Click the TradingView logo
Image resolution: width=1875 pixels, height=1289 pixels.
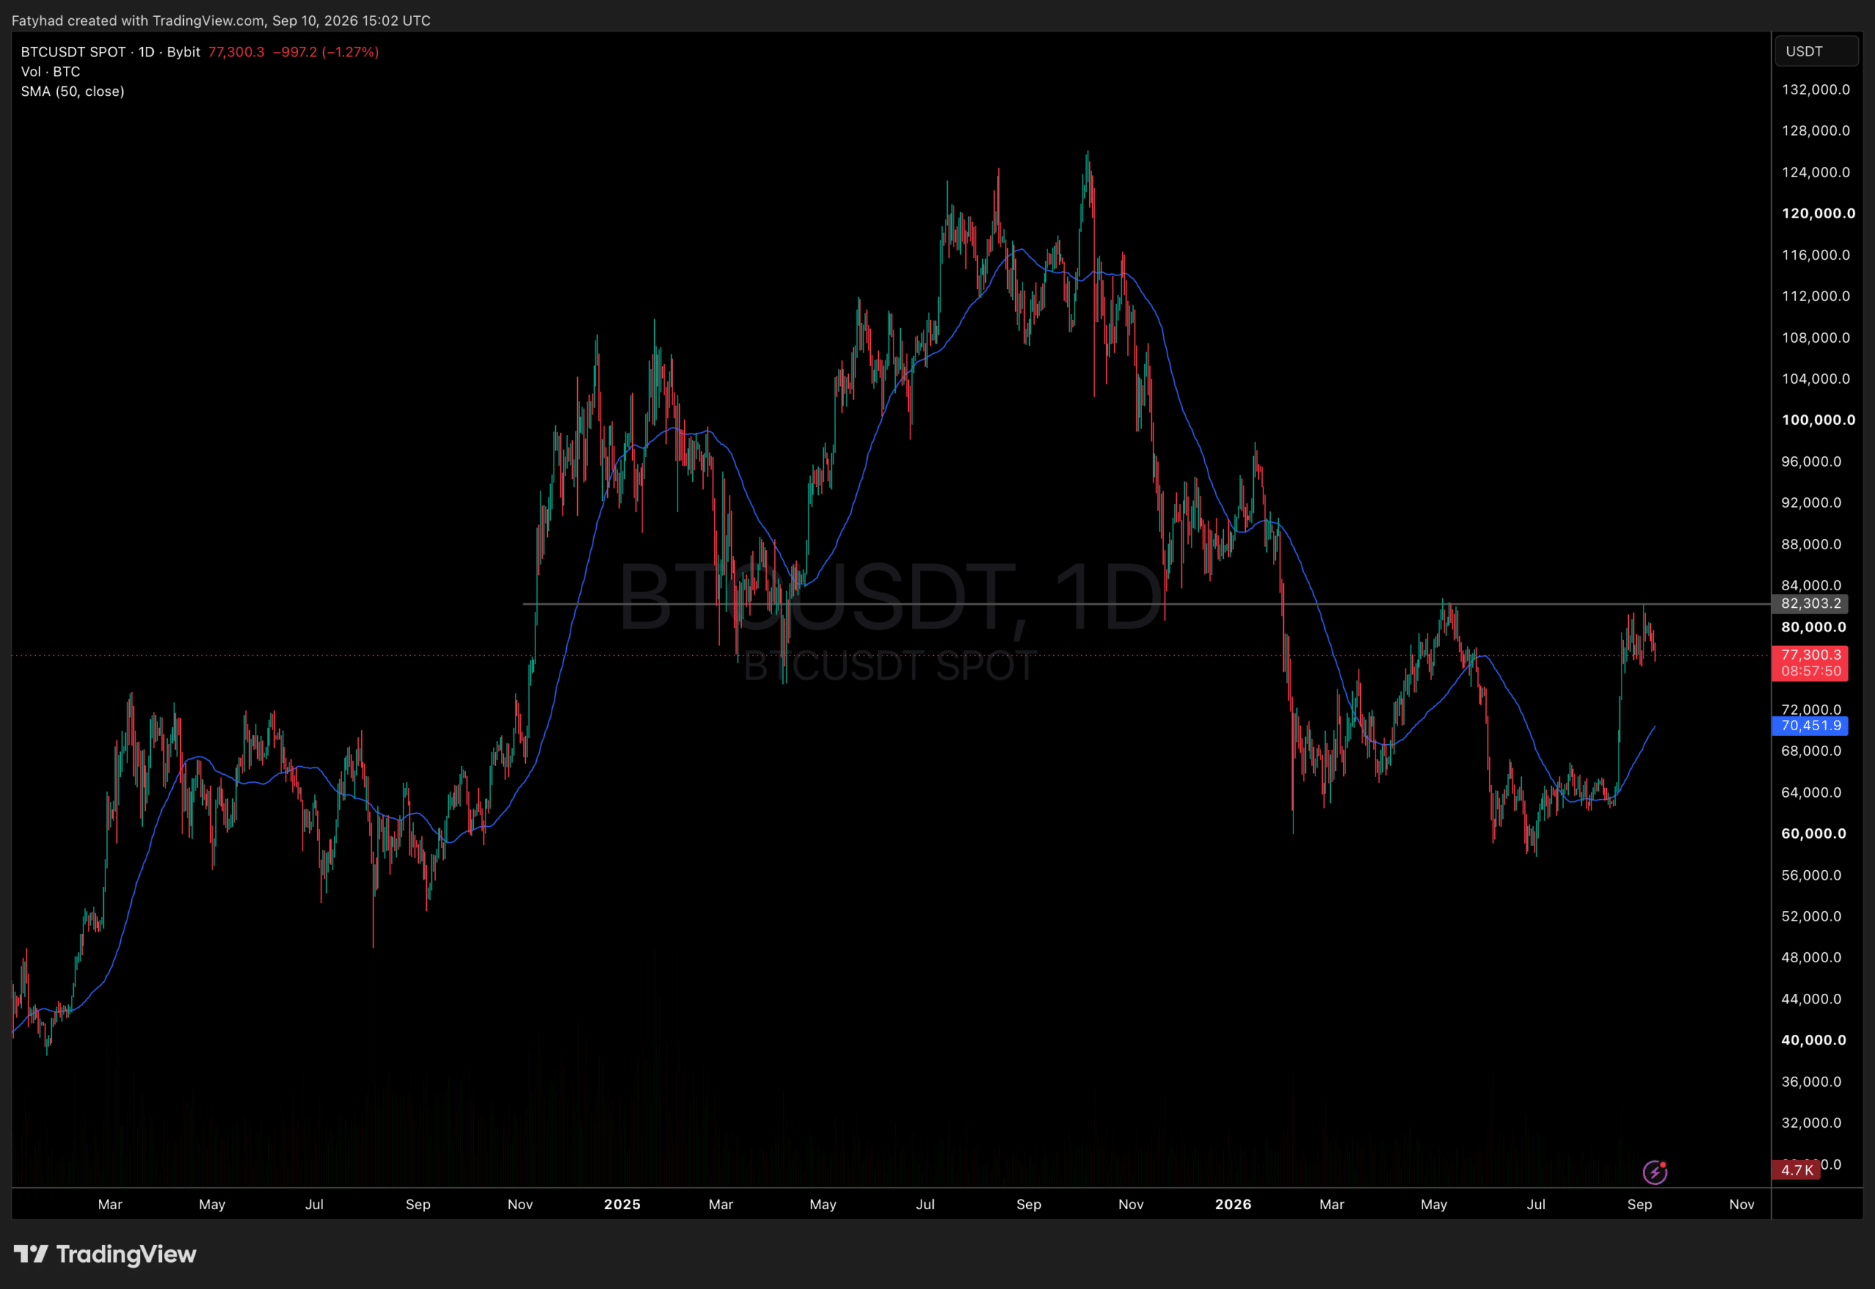tap(105, 1253)
